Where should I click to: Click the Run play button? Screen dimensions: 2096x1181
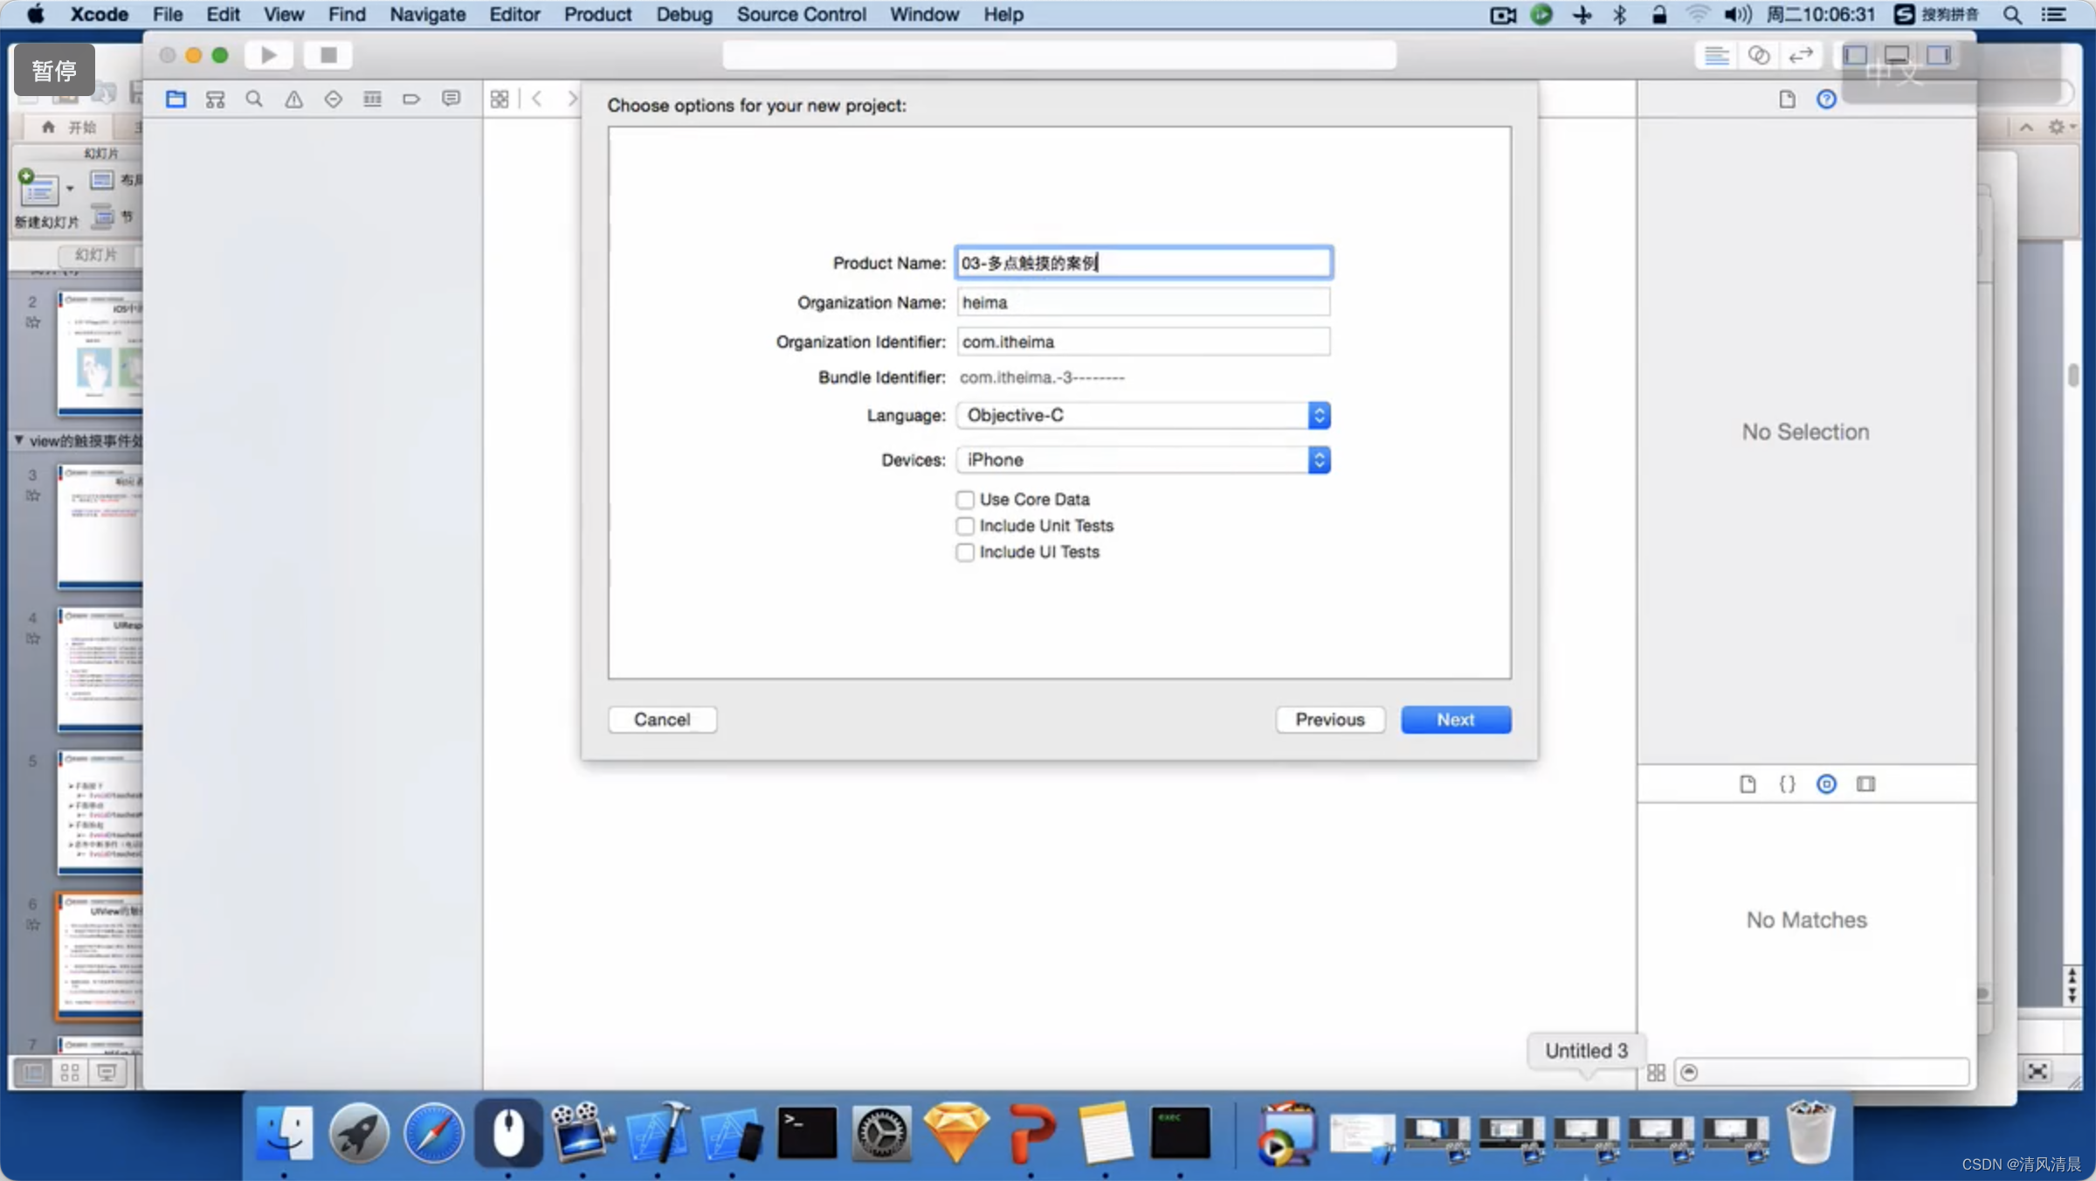[269, 55]
